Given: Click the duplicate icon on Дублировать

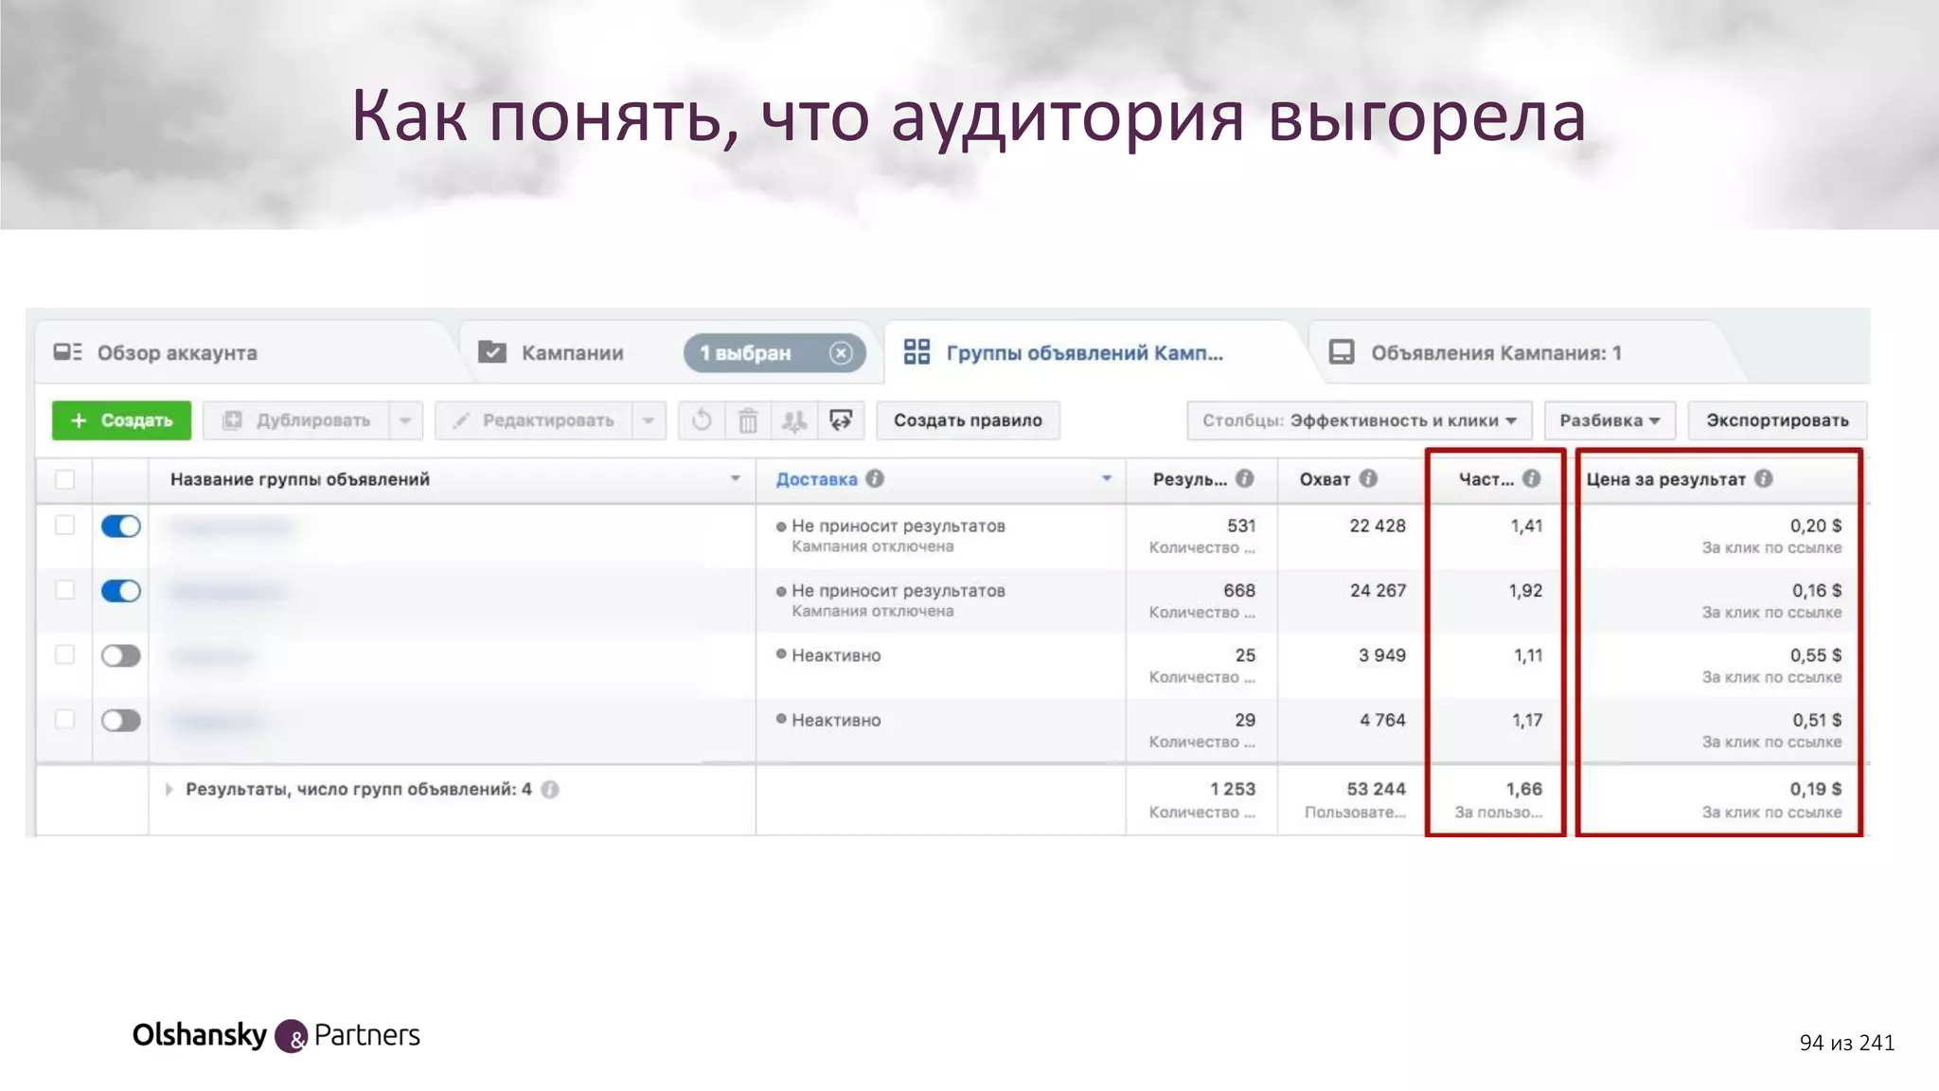Looking at the screenshot, I should click(232, 420).
